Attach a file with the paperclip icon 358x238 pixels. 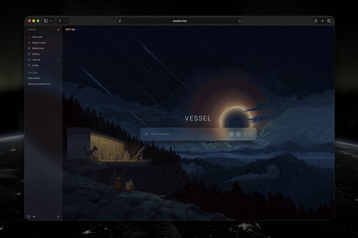[x=146, y=134]
